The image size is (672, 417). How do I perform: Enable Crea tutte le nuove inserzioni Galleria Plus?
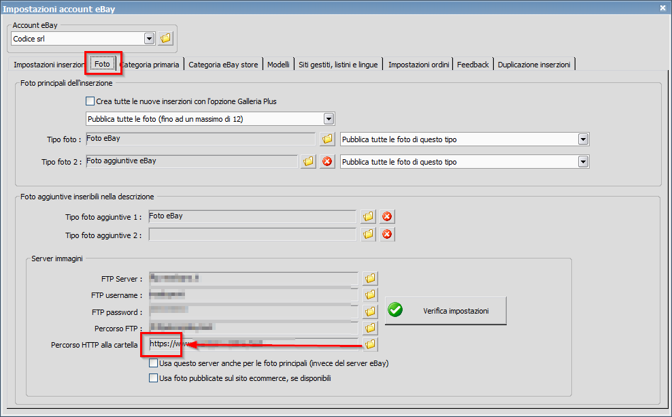[x=90, y=101]
